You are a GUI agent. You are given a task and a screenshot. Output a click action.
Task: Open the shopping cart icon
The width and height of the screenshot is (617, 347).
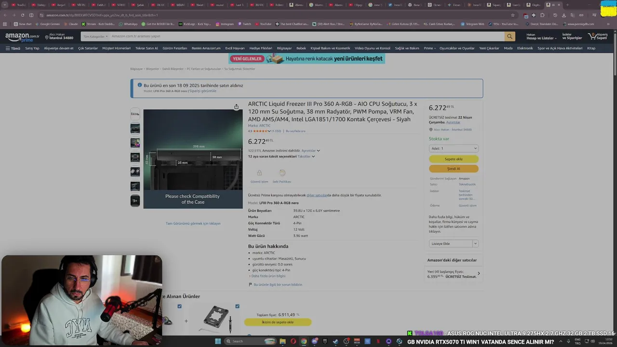(x=598, y=36)
